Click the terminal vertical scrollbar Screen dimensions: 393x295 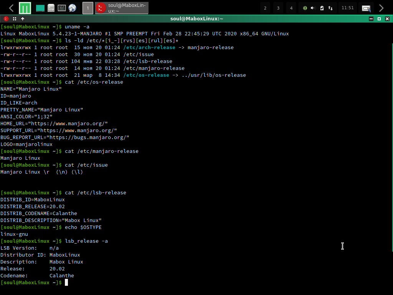pos(392,147)
